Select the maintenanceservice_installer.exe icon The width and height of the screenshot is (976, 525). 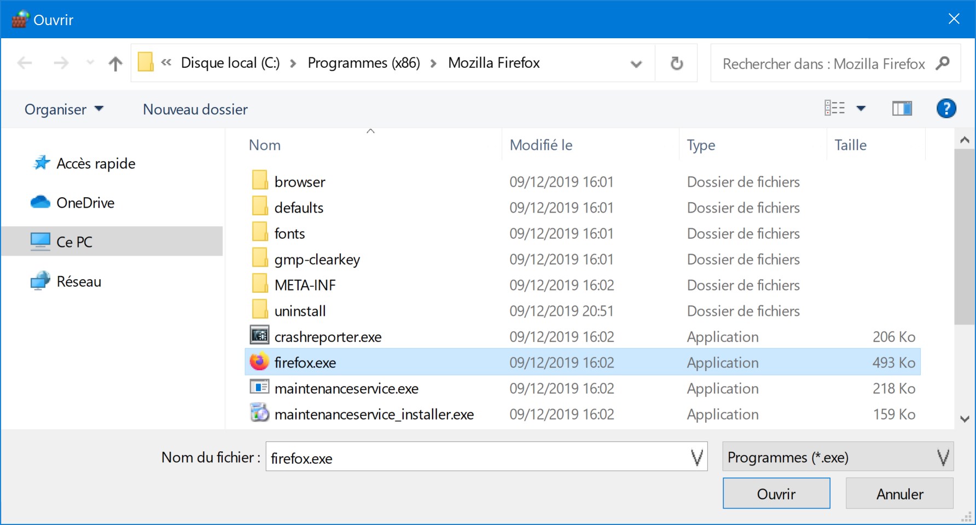pyautogui.click(x=259, y=412)
